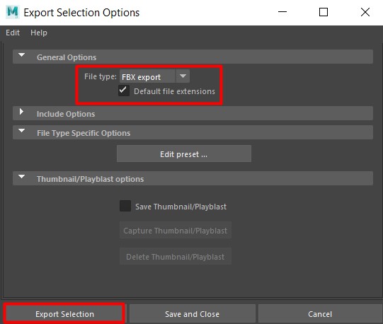Click the Maya application icon in title bar
383x324 pixels.
point(13,12)
